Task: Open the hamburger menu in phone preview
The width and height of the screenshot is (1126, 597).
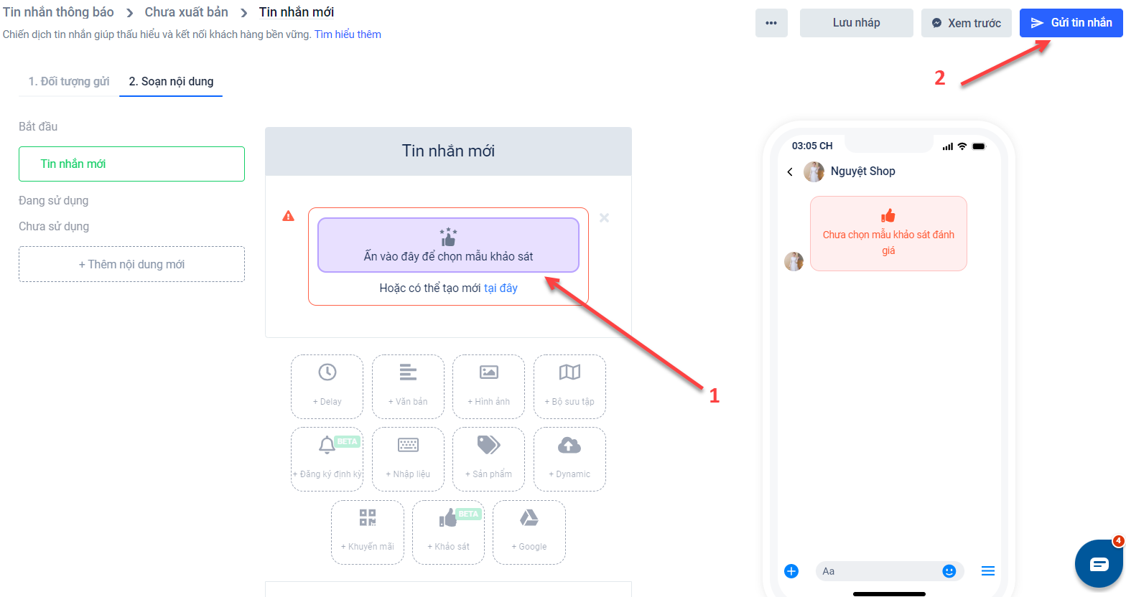Action: [x=988, y=571]
